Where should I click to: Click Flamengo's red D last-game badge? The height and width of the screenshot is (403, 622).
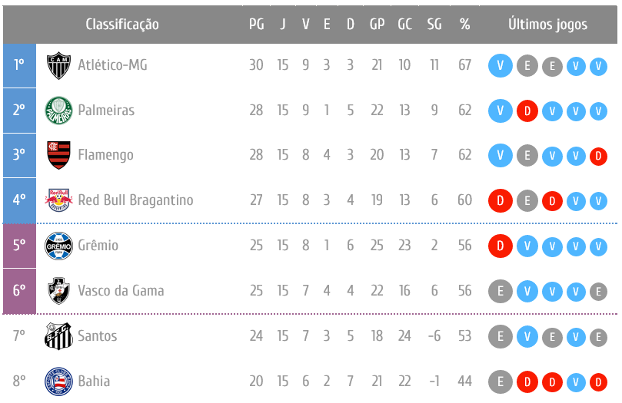click(598, 156)
